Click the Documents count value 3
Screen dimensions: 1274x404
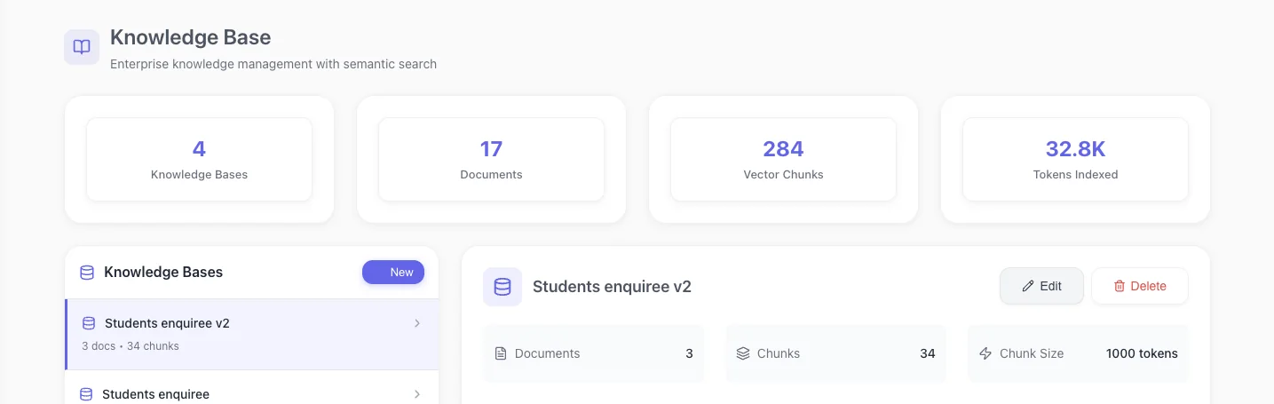click(x=689, y=353)
